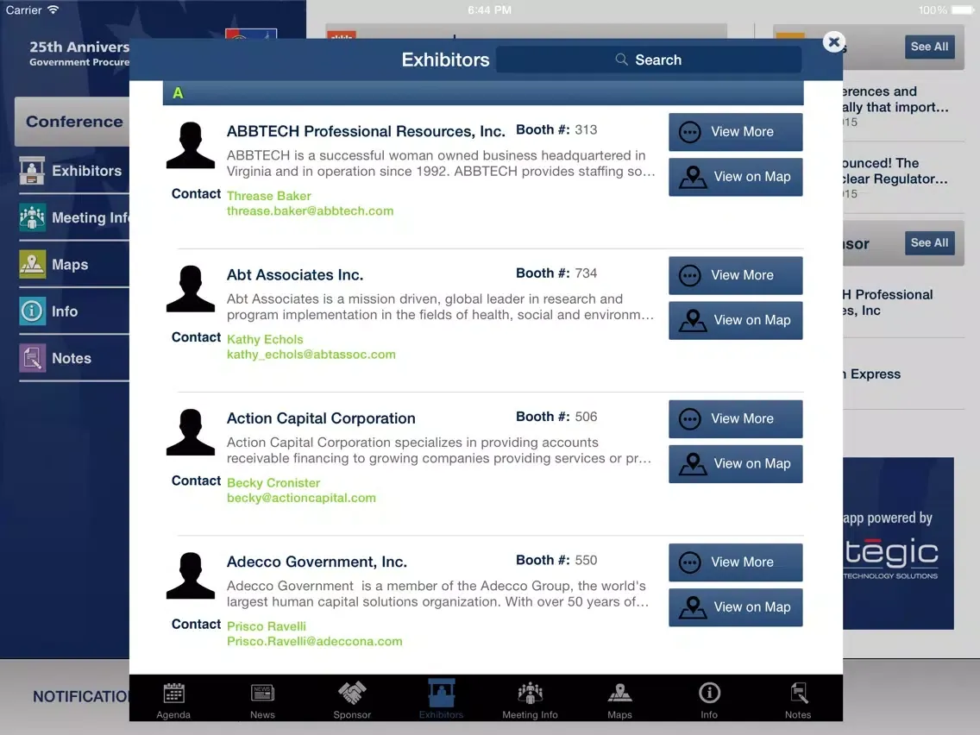980x735 pixels.
Task: Select contact name Threase Baker
Action: tap(269, 196)
